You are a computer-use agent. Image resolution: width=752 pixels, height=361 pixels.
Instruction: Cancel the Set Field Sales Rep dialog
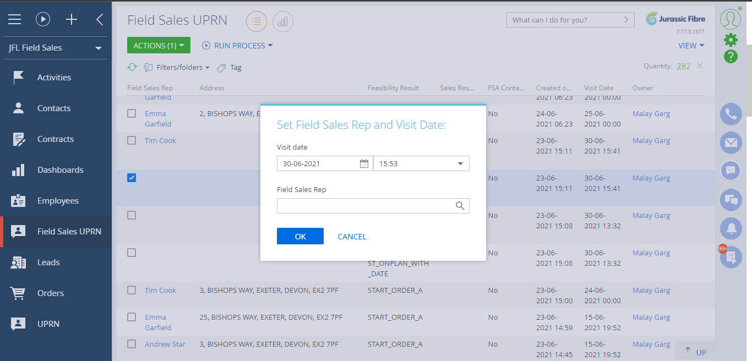352,237
